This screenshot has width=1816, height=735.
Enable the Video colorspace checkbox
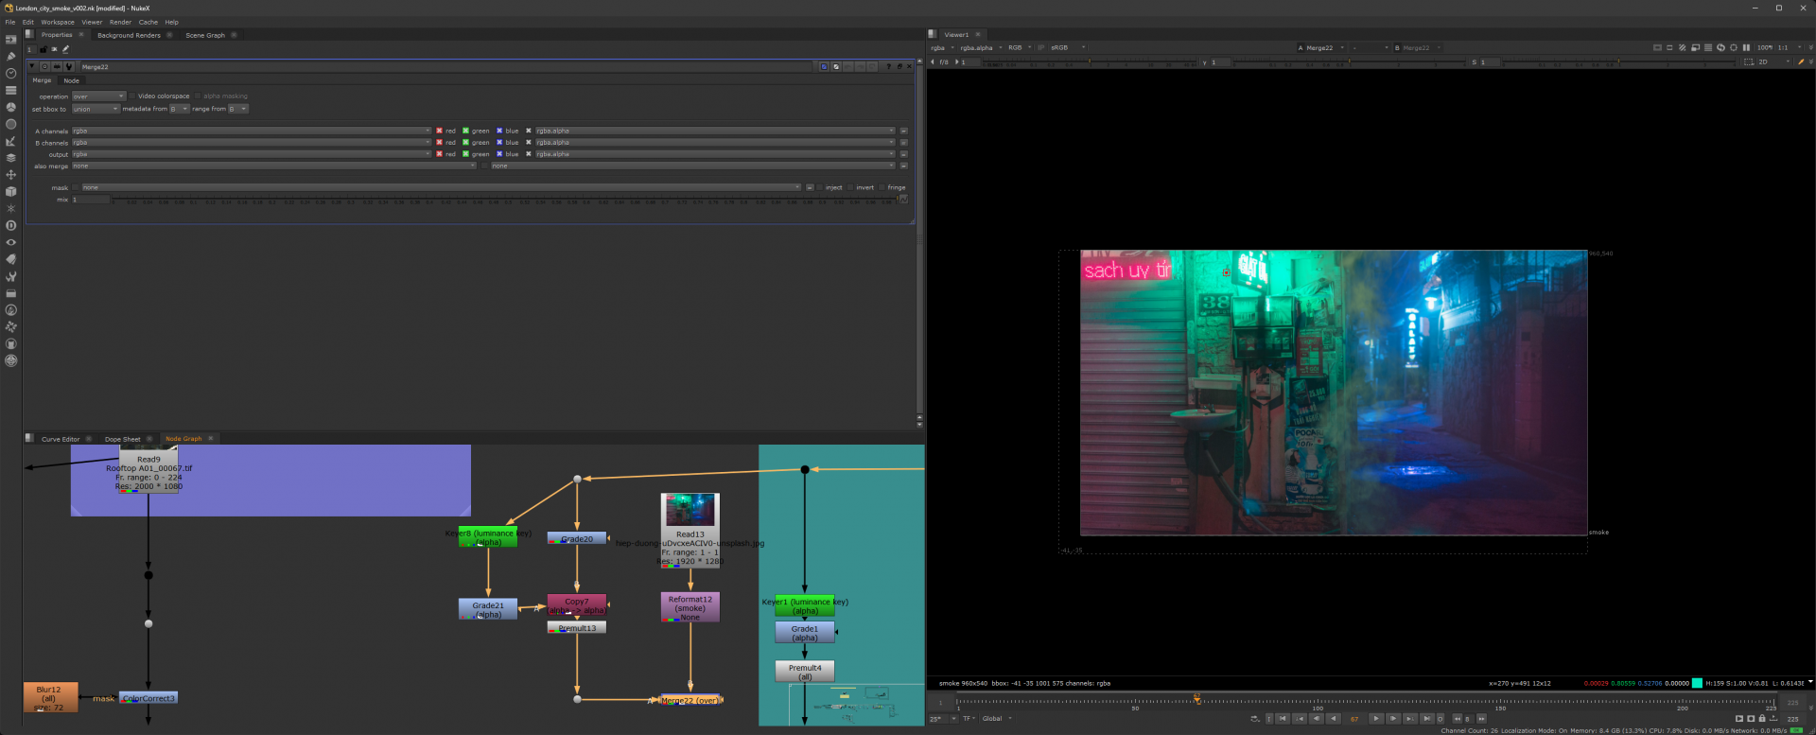pos(132,96)
